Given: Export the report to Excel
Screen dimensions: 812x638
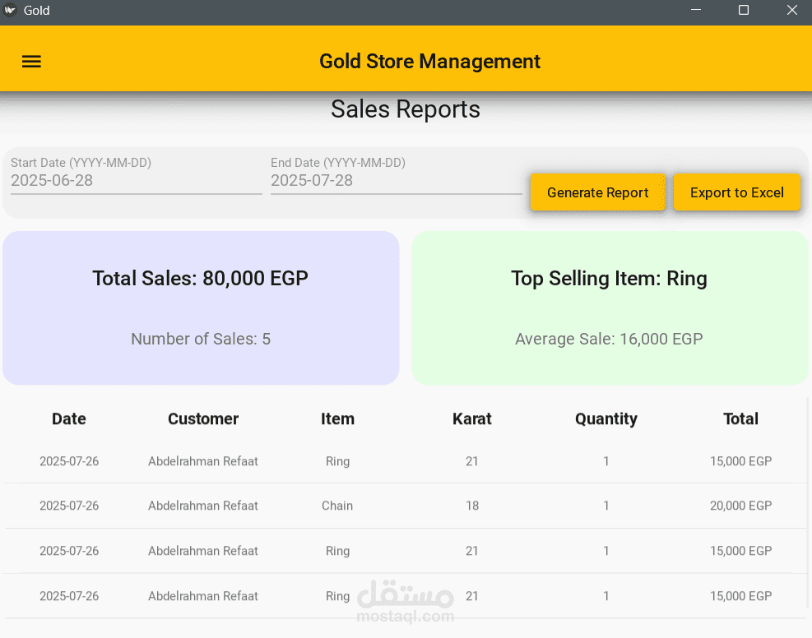Looking at the screenshot, I should 736,192.
